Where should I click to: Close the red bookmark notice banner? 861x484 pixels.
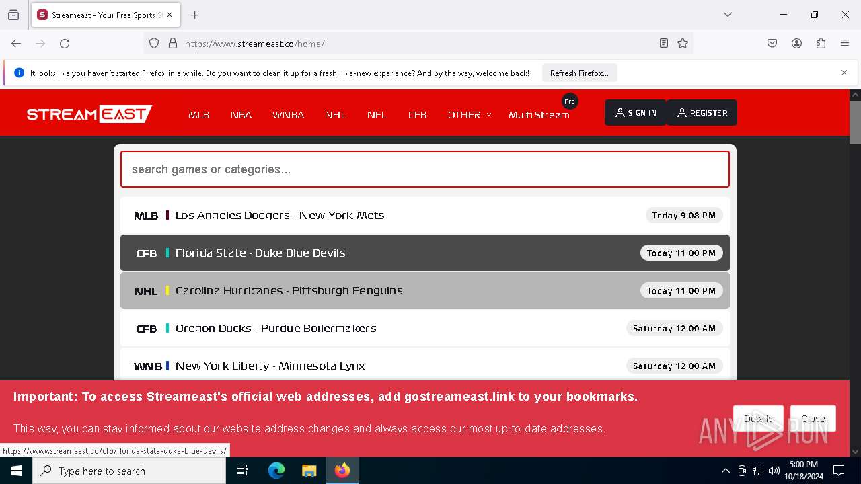click(x=813, y=419)
